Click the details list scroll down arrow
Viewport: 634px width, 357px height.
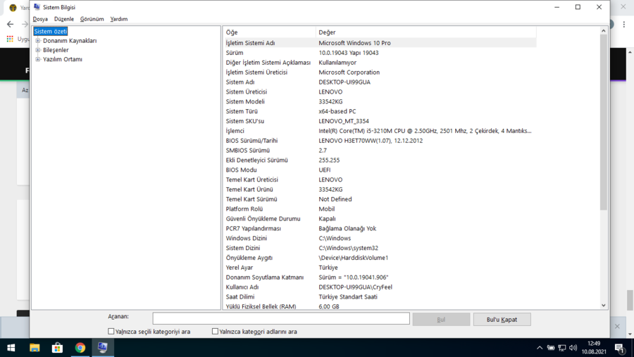click(603, 306)
